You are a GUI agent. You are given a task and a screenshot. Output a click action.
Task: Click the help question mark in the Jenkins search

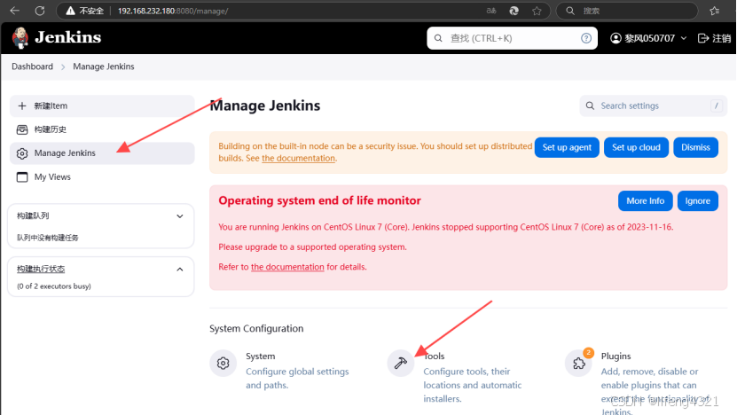(x=585, y=38)
